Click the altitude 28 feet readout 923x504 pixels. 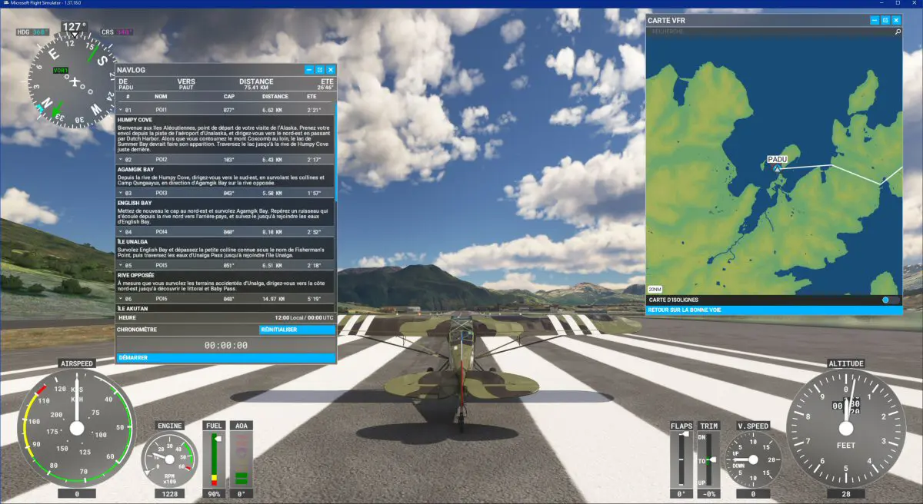pyautogui.click(x=846, y=494)
